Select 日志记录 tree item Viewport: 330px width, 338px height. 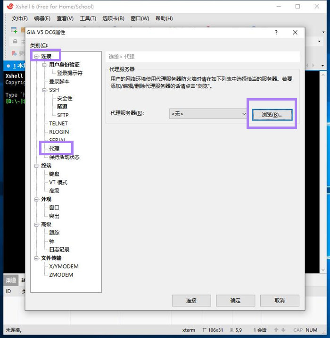59,250
